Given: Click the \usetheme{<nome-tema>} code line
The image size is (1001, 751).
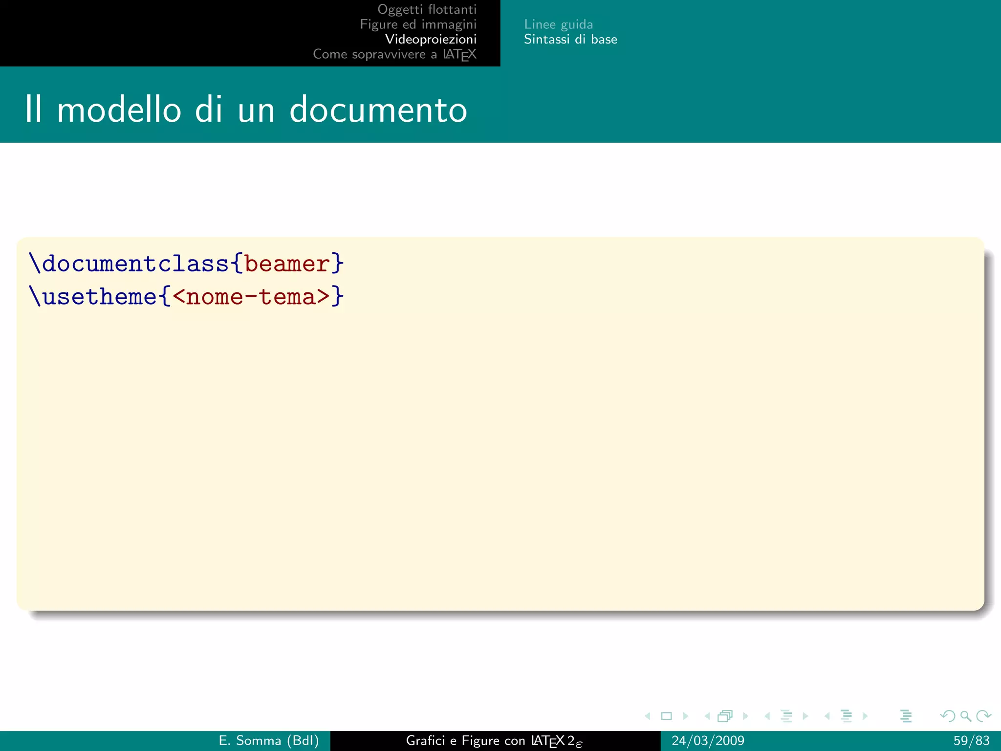Looking at the screenshot, I should pos(187,297).
